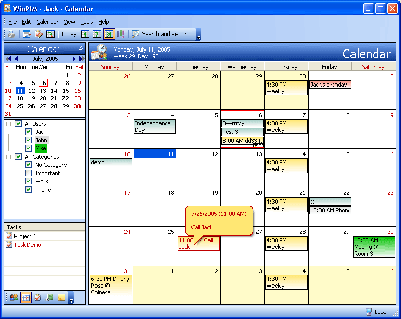Screen dimensions: 401x319
Task: Select the Jack's birthday event
Action: (330, 85)
